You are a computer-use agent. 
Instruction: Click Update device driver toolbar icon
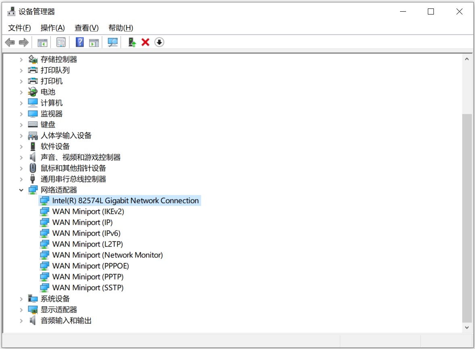pyautogui.click(x=132, y=42)
